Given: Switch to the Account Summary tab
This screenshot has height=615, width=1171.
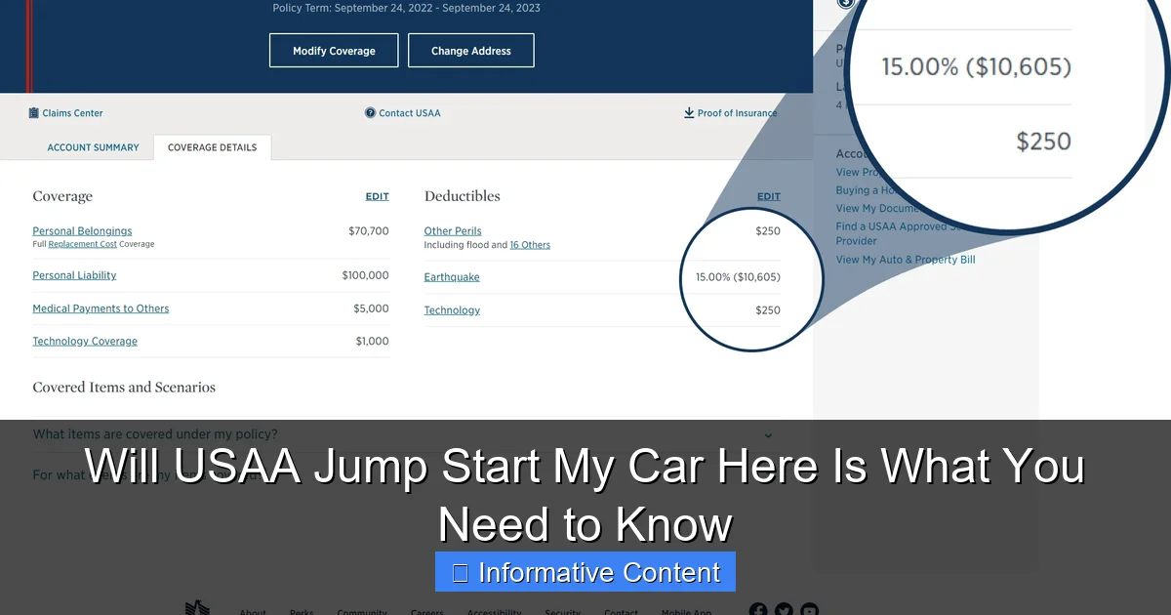Looking at the screenshot, I should (x=93, y=146).
